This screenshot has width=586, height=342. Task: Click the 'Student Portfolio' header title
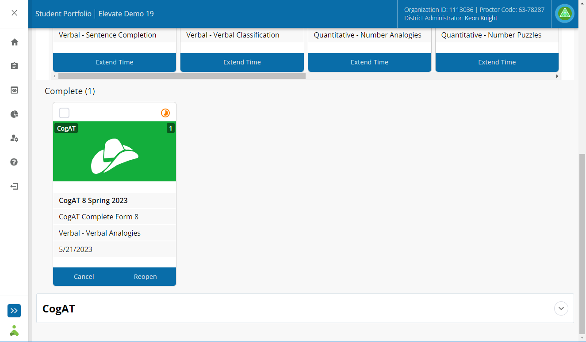coord(63,14)
